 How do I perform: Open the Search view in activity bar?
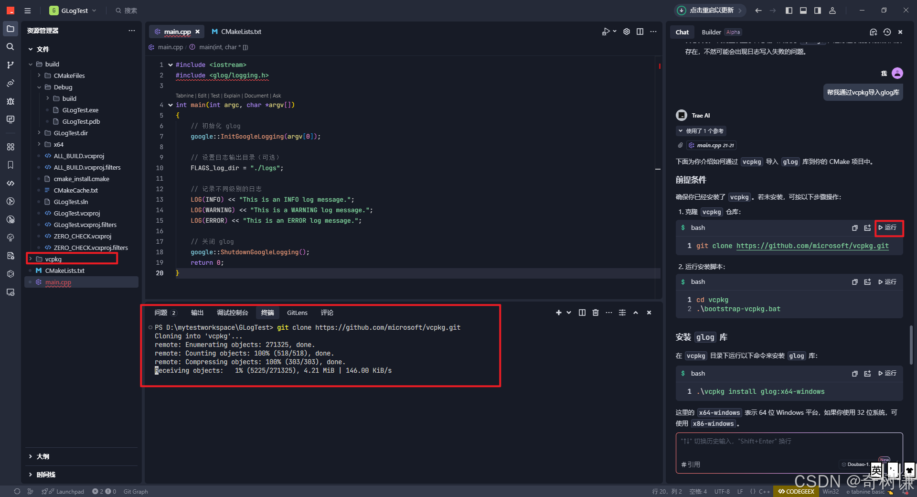pyautogui.click(x=11, y=47)
